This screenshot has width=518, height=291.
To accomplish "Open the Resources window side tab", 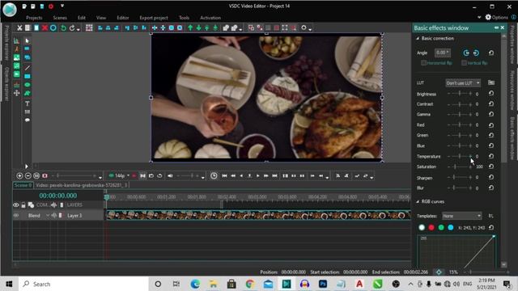I will coord(512,90).
